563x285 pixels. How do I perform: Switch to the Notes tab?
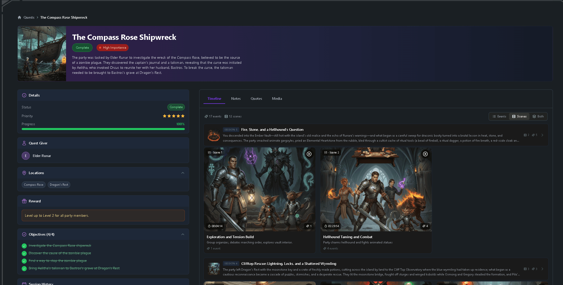point(236,99)
